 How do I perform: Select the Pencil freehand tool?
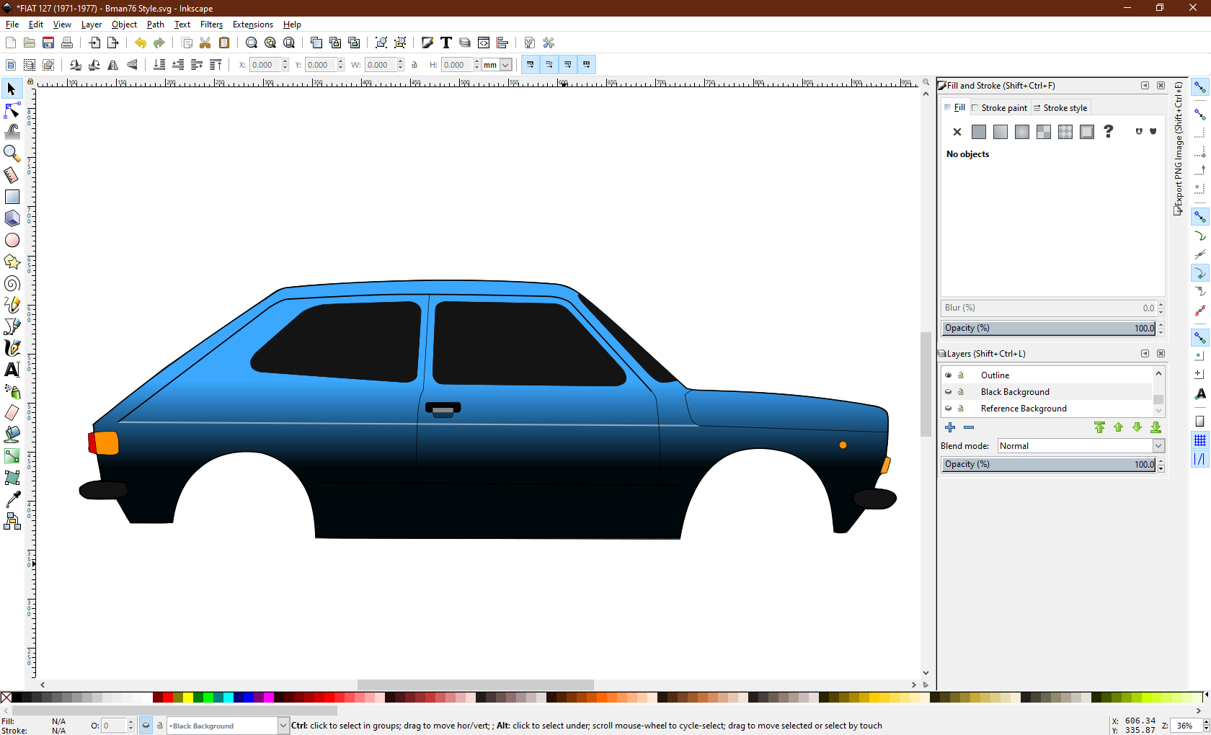tap(12, 305)
